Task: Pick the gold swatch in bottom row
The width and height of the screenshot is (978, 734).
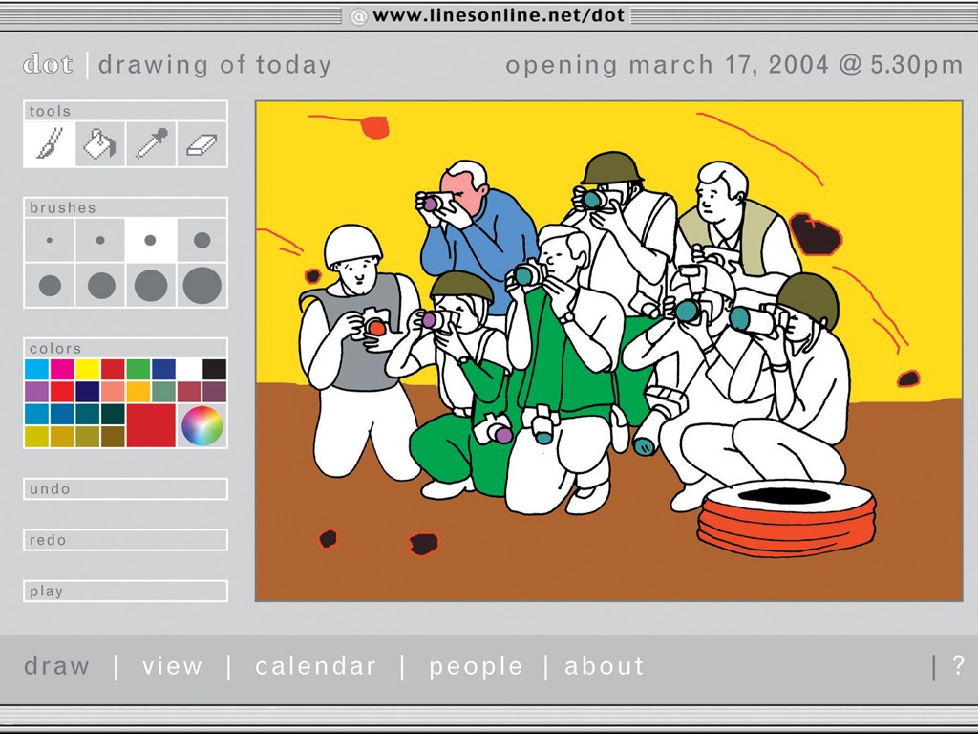Action: [62, 436]
